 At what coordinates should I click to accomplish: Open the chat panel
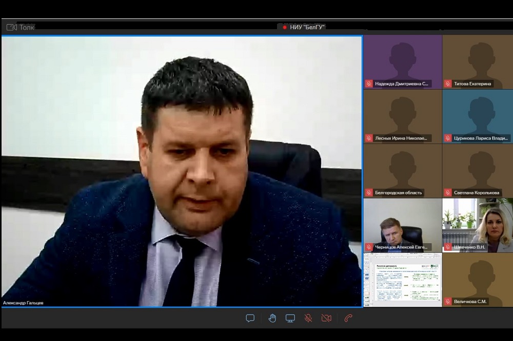[250, 318]
